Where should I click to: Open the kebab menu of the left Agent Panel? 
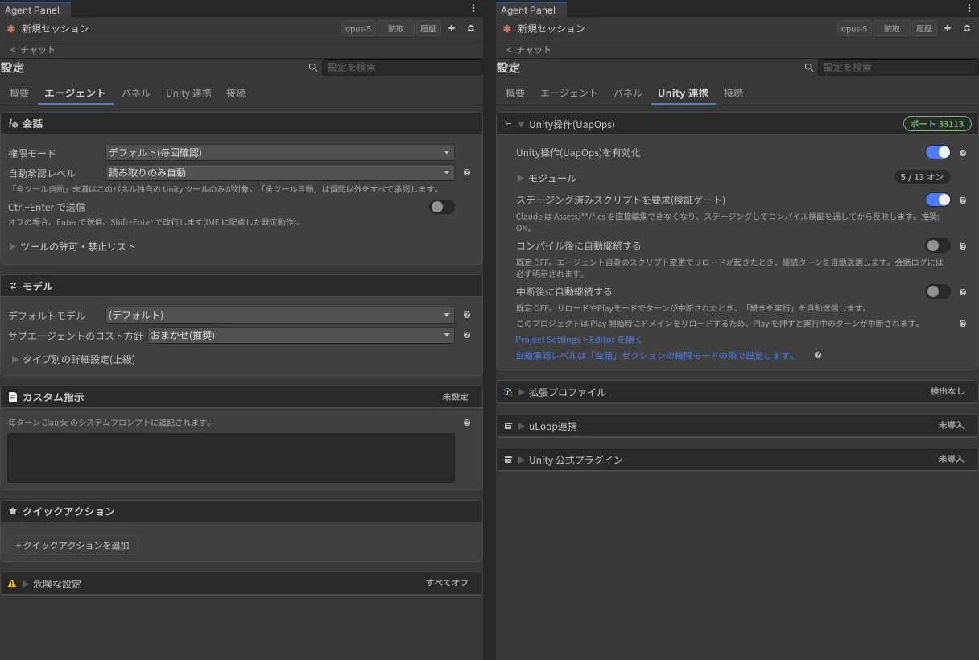click(473, 8)
